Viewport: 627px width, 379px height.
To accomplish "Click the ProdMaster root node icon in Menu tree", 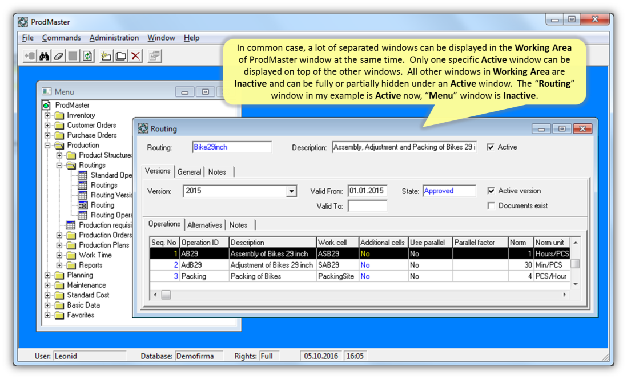I will coord(46,106).
